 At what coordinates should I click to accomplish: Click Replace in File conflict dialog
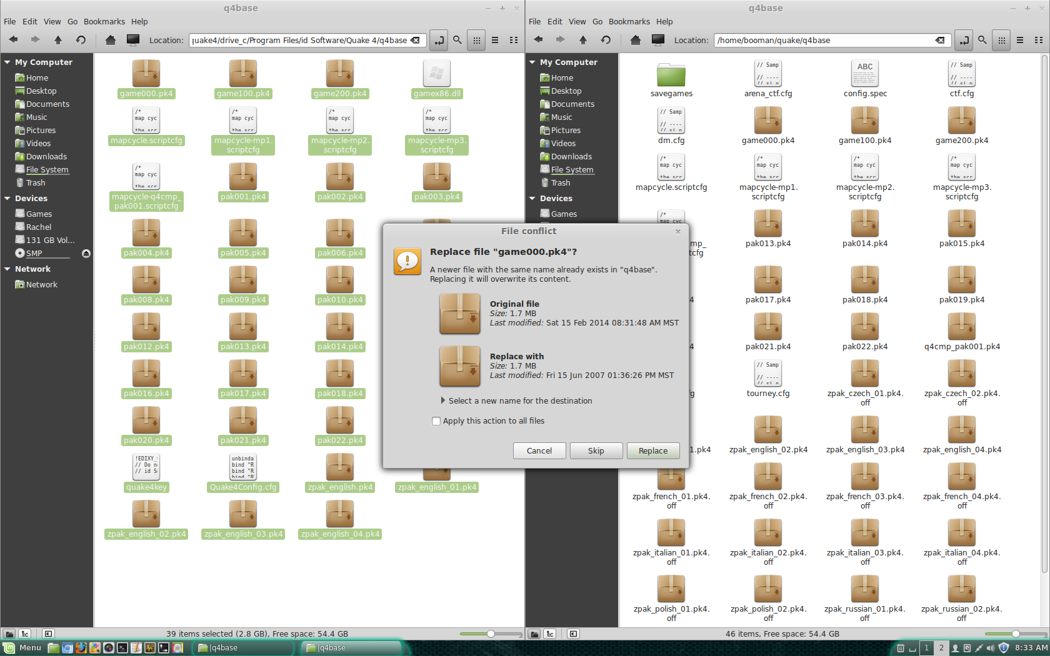pyautogui.click(x=653, y=451)
